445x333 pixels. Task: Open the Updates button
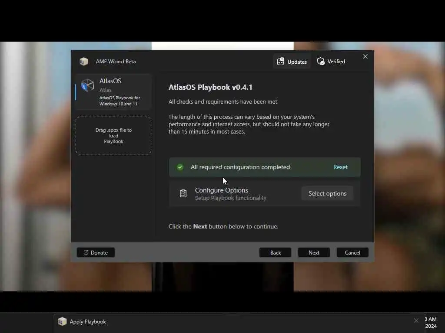coord(292,62)
